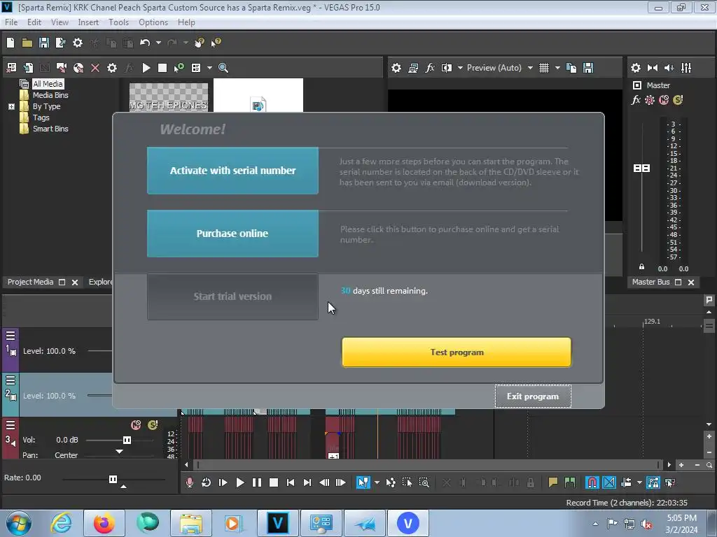
Task: Open the overlays dropdown arrow beside grid
Action: pyautogui.click(x=557, y=68)
